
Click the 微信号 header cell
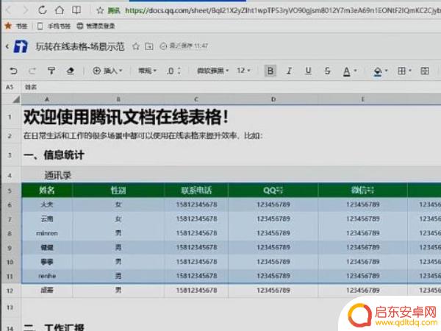click(x=362, y=191)
